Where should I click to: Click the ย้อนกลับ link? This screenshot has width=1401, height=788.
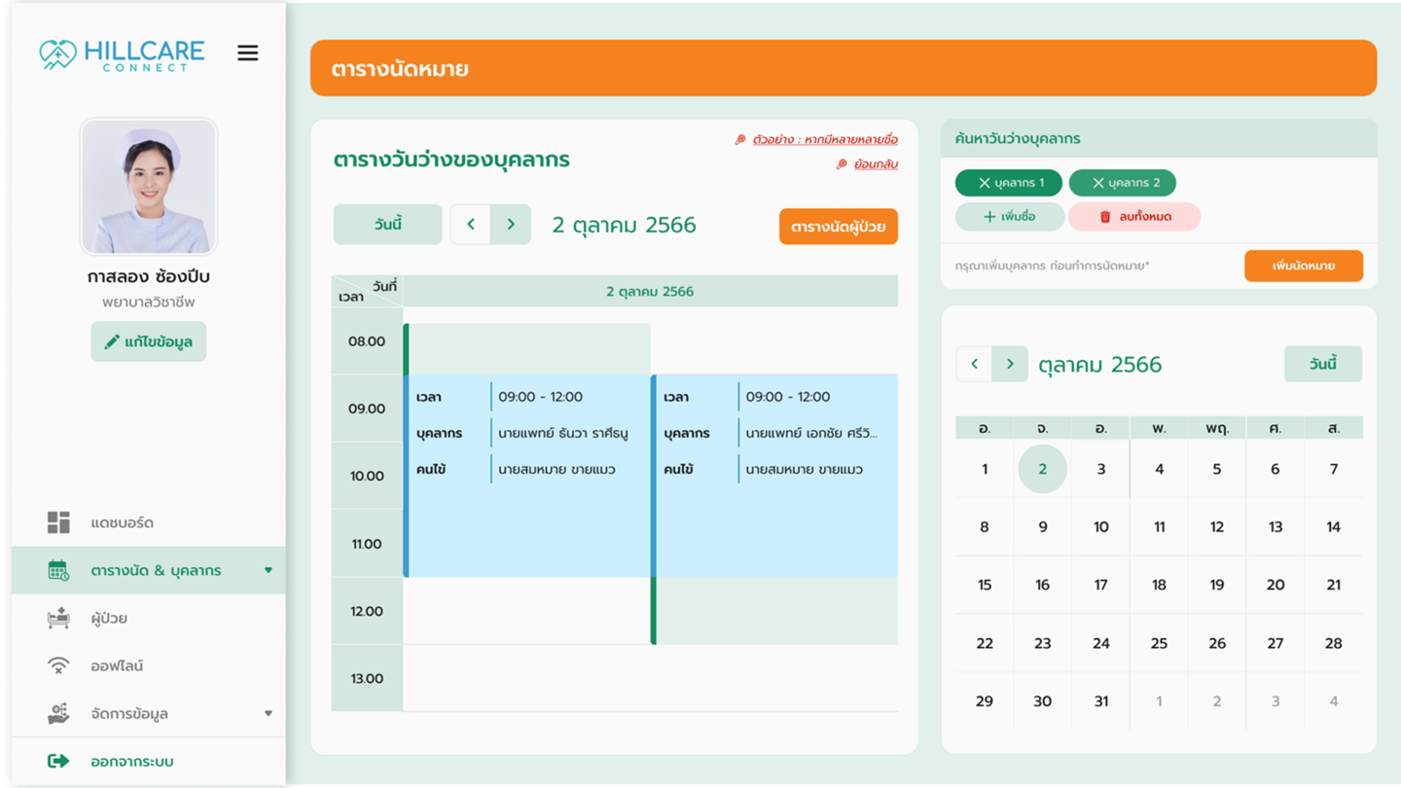(875, 164)
